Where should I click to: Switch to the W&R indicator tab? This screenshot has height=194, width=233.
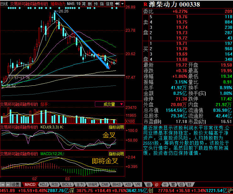point(92,185)
